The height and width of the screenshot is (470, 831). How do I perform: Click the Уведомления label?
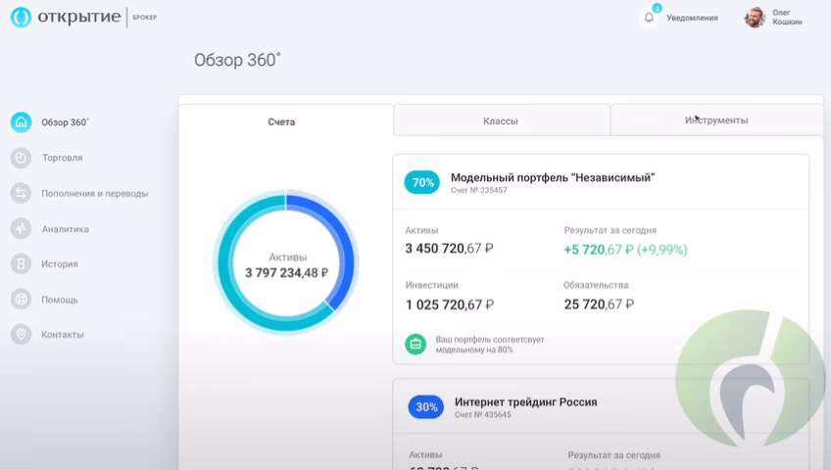[692, 18]
